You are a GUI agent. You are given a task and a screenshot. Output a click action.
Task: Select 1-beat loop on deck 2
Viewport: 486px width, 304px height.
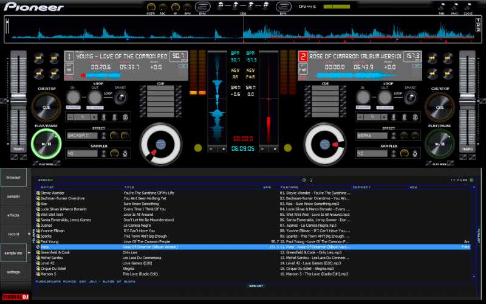pyautogui.click(x=394, y=117)
